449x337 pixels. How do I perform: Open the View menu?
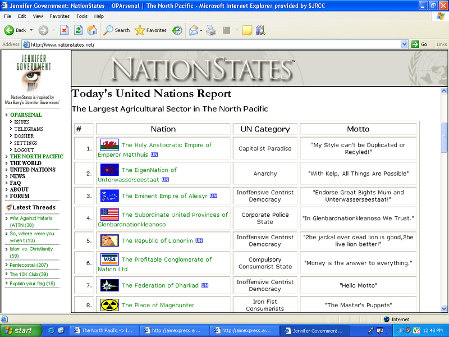(x=38, y=16)
